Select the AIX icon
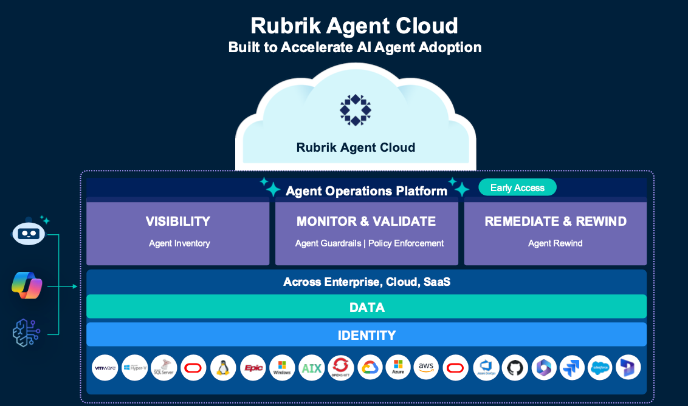Viewport: 688px width, 406px height. click(x=312, y=367)
